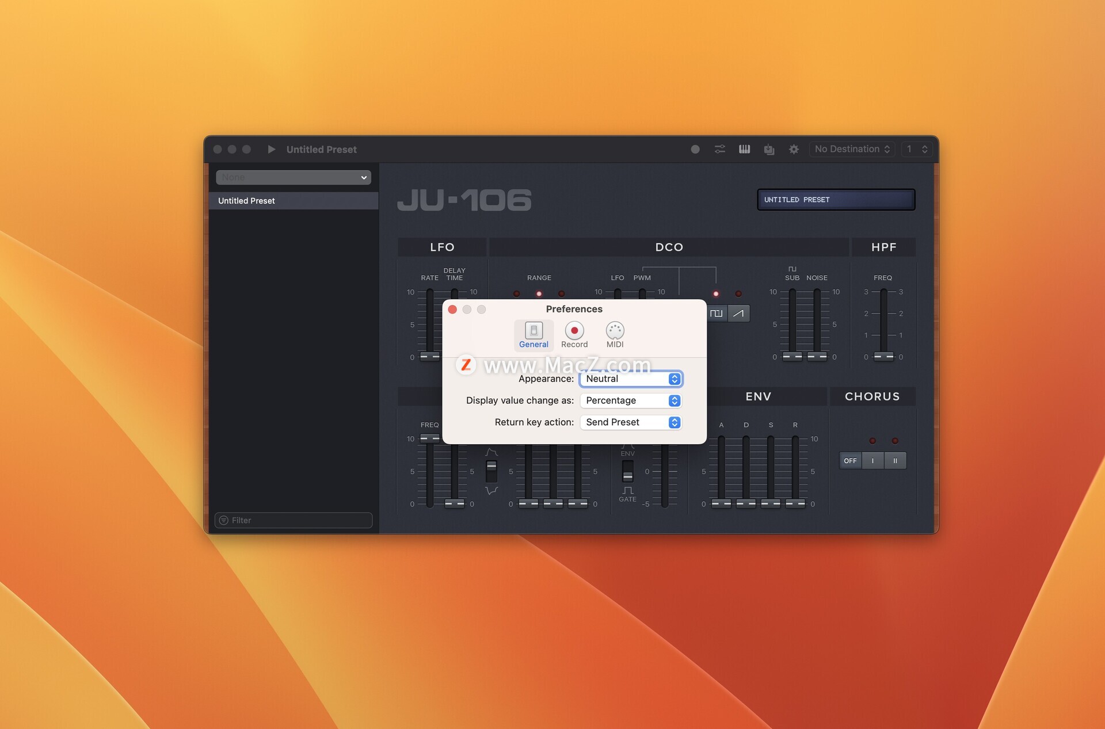The image size is (1105, 729).
Task: Flip the ENV/GATE switch
Action: 628,472
